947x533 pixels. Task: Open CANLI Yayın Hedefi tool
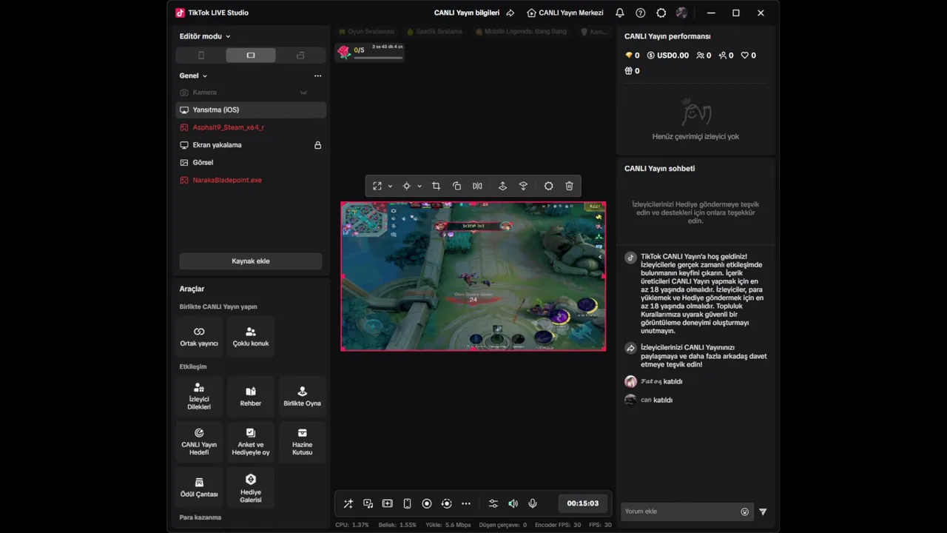pyautogui.click(x=199, y=442)
